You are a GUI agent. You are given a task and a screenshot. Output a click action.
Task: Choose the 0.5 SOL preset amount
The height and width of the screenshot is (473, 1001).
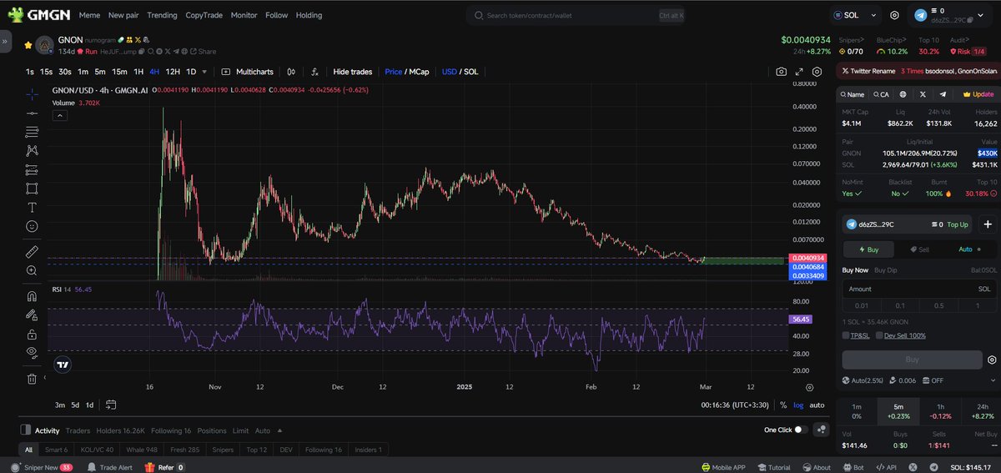(x=939, y=305)
